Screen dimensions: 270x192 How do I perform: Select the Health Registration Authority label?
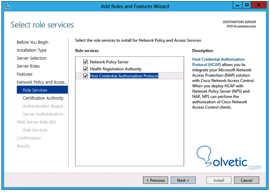point(116,69)
